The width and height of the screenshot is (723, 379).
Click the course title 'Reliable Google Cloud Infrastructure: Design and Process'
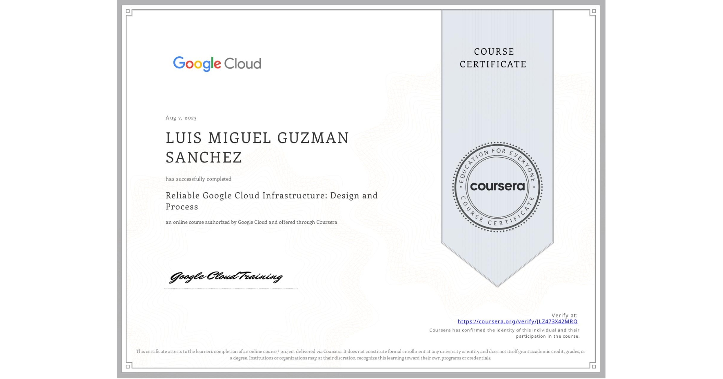272,201
